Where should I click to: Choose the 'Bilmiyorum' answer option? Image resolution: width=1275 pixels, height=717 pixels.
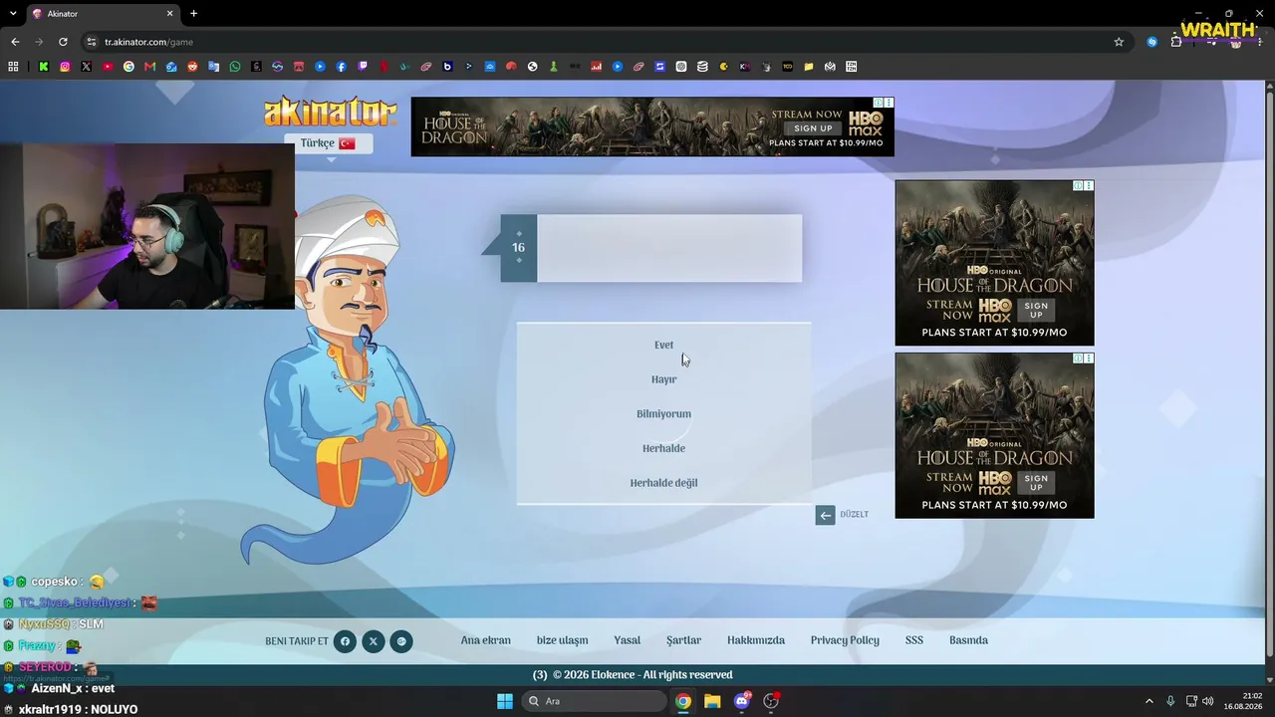click(x=663, y=414)
